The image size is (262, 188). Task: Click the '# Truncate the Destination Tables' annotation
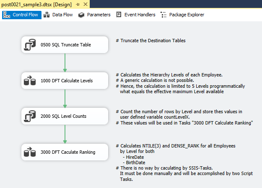coord(151,41)
